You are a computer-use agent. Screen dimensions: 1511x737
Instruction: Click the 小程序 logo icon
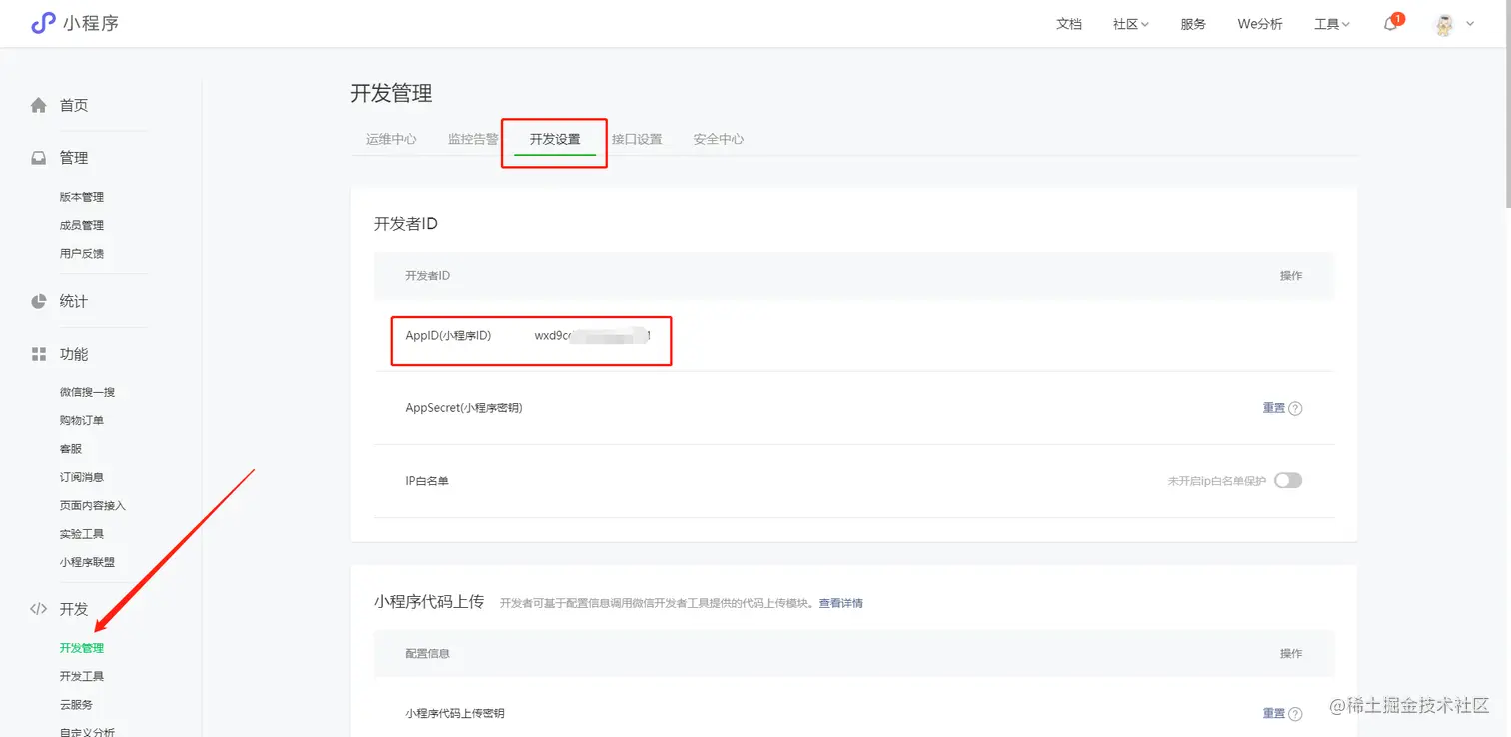point(43,23)
